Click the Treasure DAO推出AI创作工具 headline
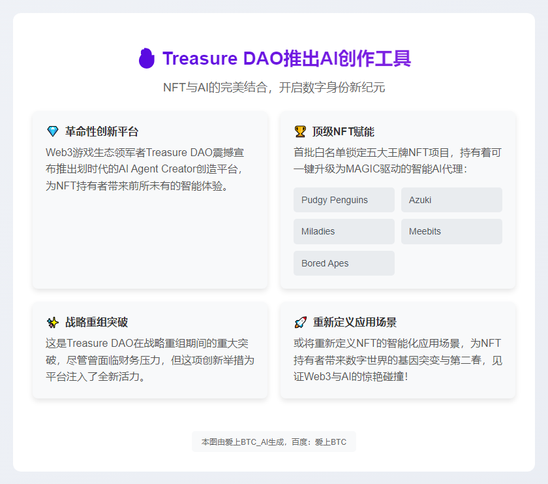The width and height of the screenshot is (548, 484). pyautogui.click(x=287, y=58)
